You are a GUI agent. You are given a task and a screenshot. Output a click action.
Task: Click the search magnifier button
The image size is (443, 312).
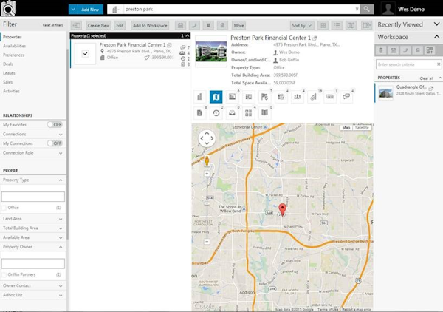(367, 9)
